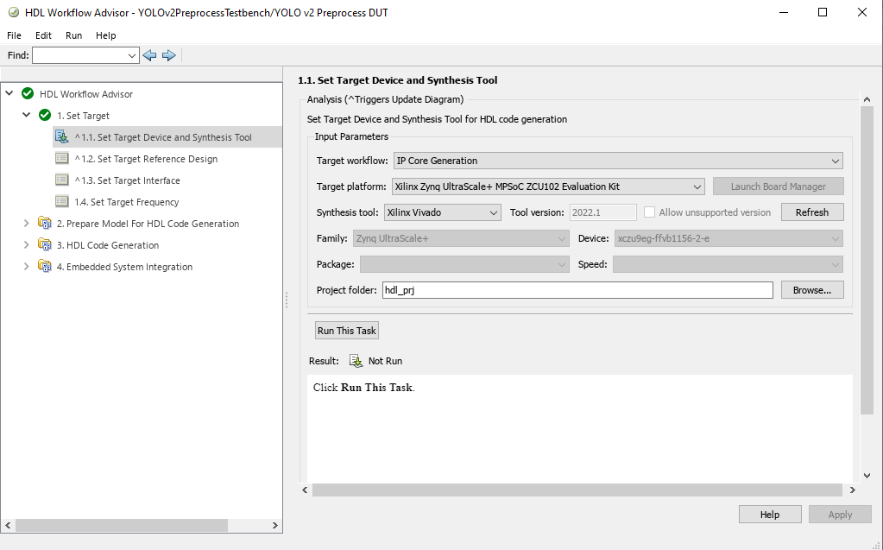Click the Find next arrow icon
883x550 pixels.
(x=169, y=55)
